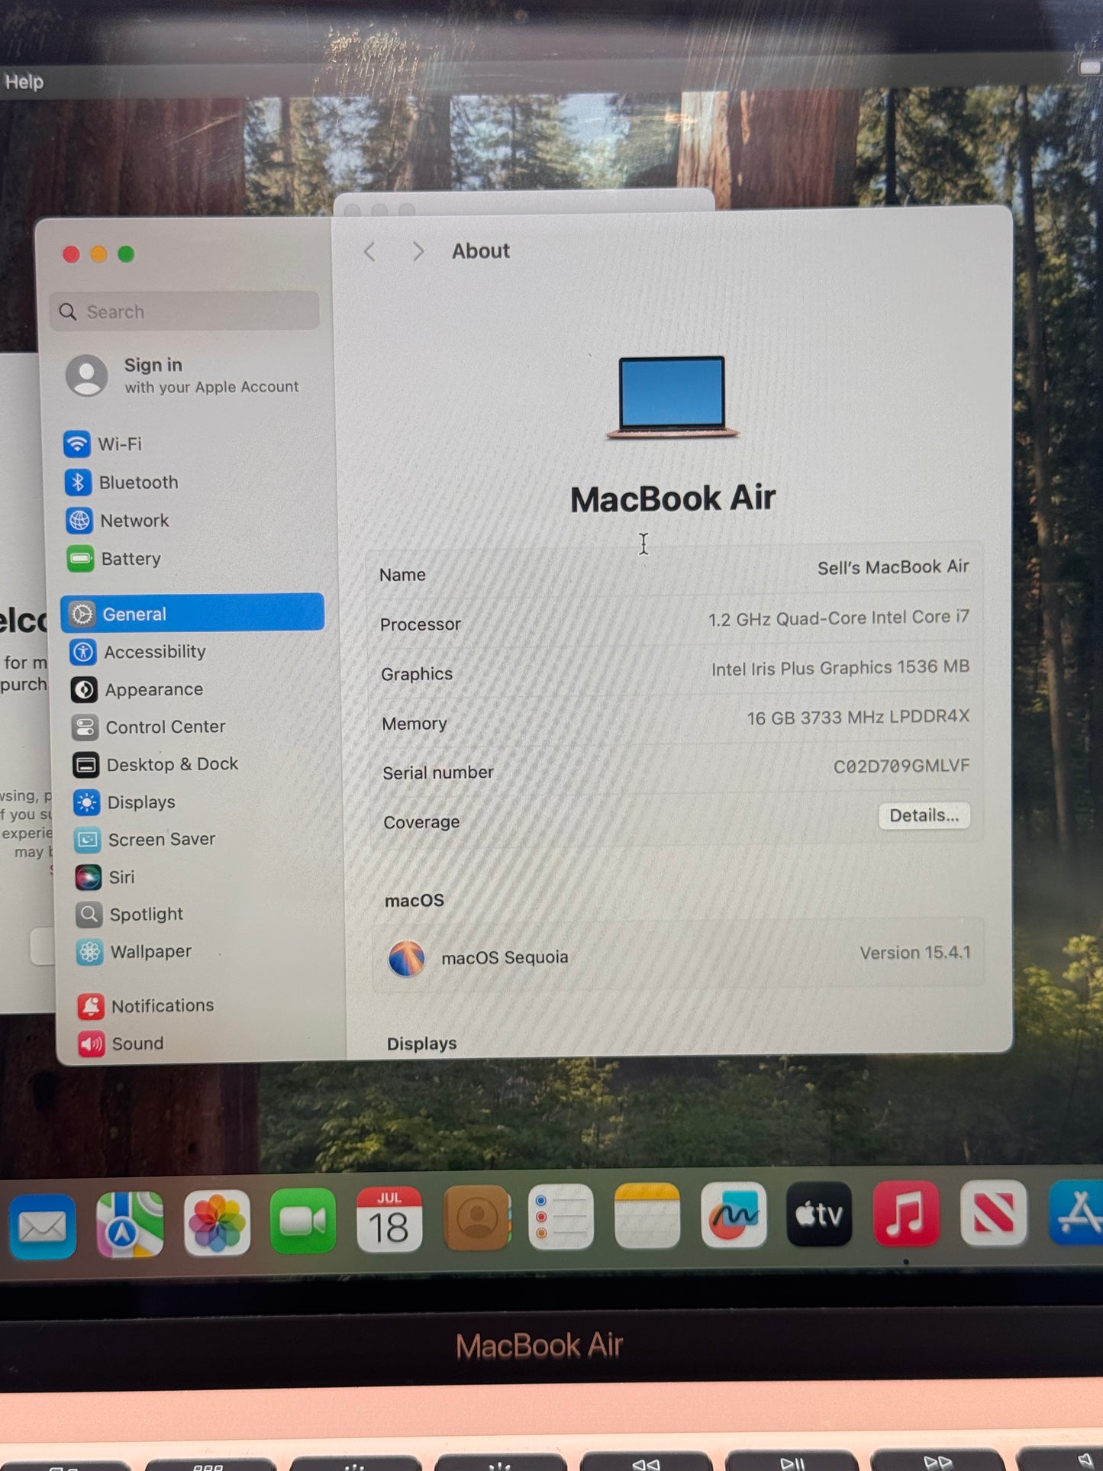Launch Freeform from the Dock
Screen dimensions: 1103x1471
pyautogui.click(x=734, y=1215)
